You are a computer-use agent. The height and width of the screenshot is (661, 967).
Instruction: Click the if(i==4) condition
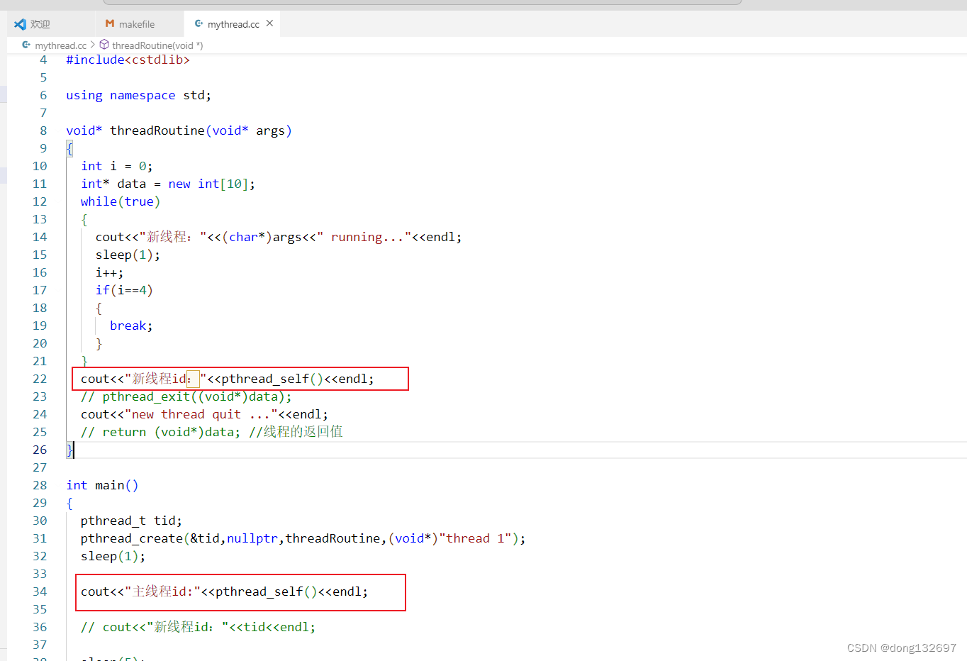coord(124,290)
